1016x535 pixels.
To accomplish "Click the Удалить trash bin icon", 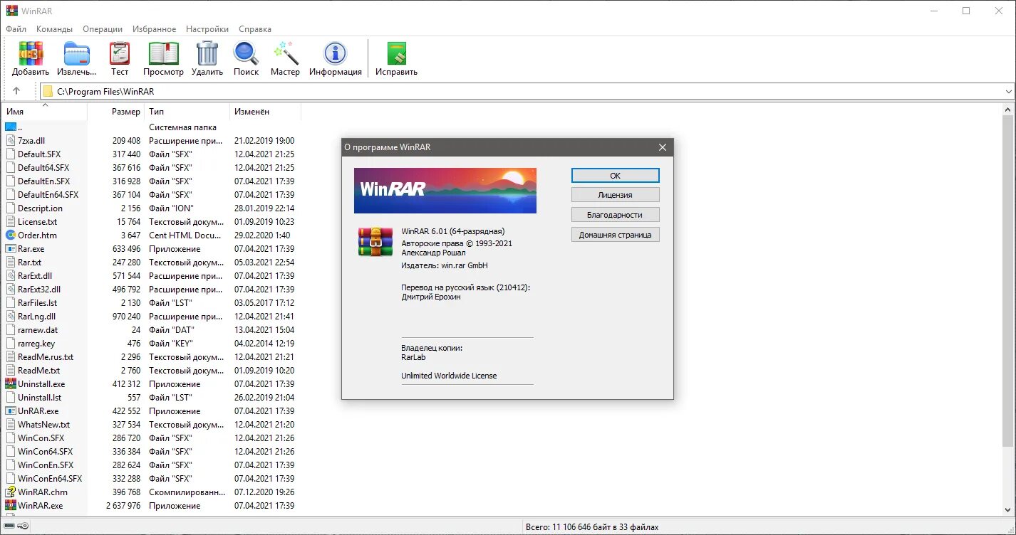I will pyautogui.click(x=207, y=53).
